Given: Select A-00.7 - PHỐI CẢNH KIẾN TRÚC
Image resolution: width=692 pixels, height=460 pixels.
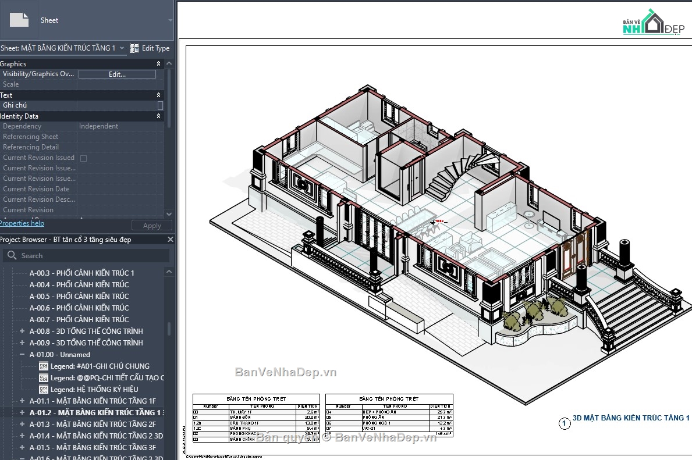Looking at the screenshot, I should (x=79, y=319).
